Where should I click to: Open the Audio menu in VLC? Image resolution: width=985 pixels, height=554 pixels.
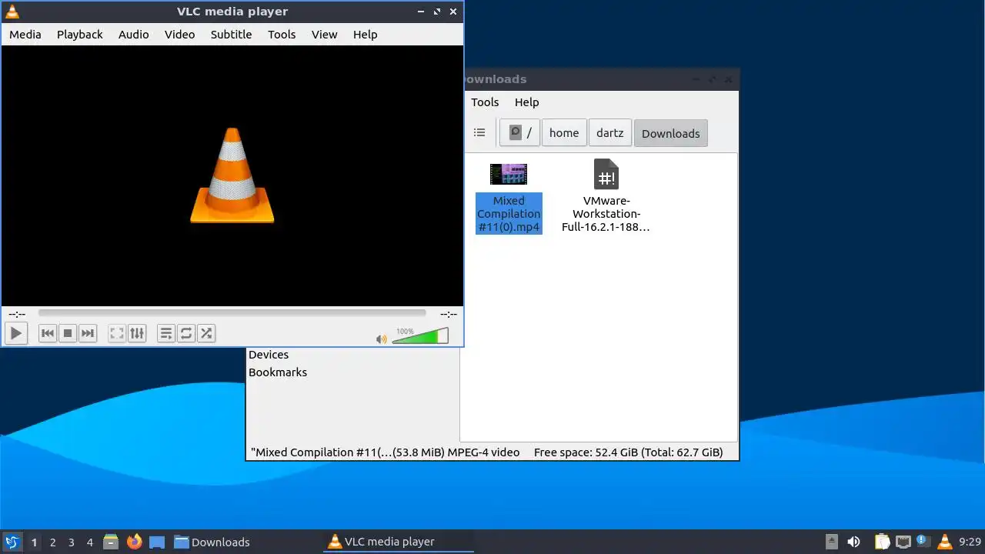click(134, 35)
